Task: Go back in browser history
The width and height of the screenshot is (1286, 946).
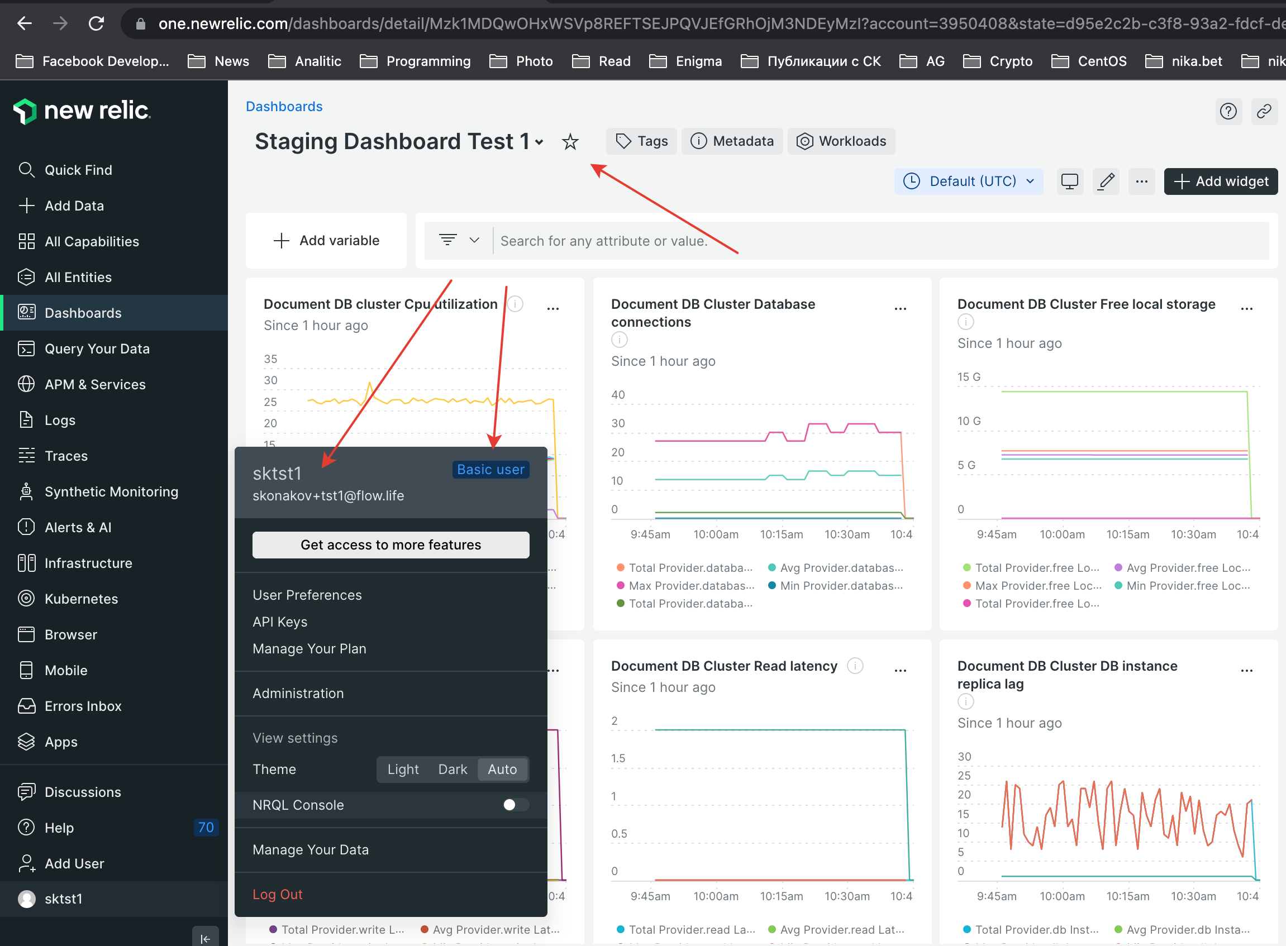Action: pyautogui.click(x=24, y=23)
